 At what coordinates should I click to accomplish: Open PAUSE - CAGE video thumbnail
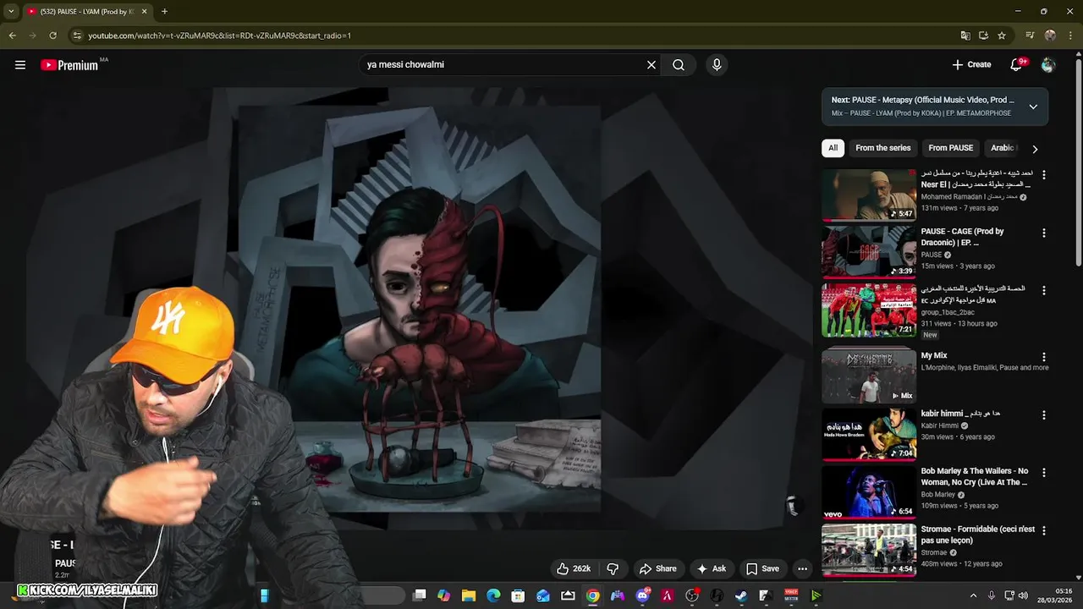tap(868, 252)
